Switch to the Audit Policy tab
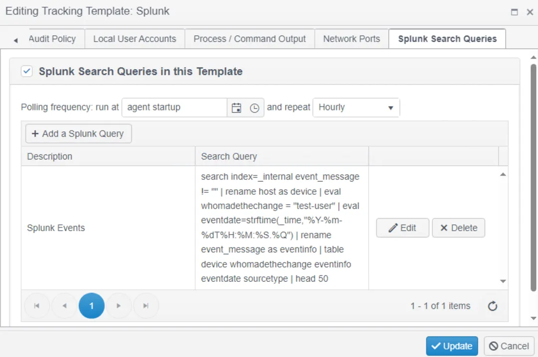The width and height of the screenshot is (538, 357). click(x=52, y=39)
